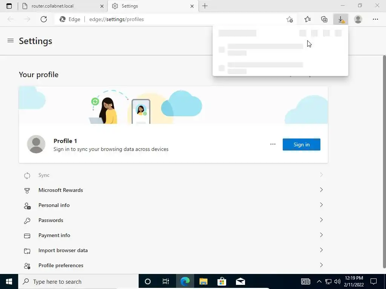The height and width of the screenshot is (289, 386).
Task: Click the volume speaker tray icon
Action: tap(337, 281)
